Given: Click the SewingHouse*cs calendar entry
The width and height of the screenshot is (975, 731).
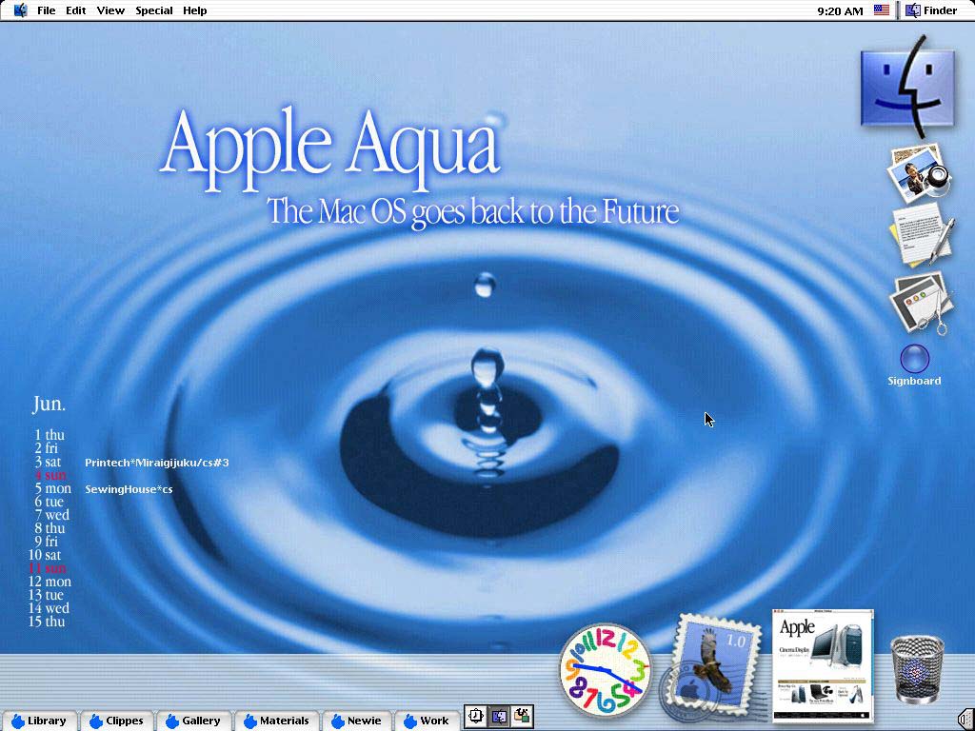Looking at the screenshot, I should [x=129, y=489].
